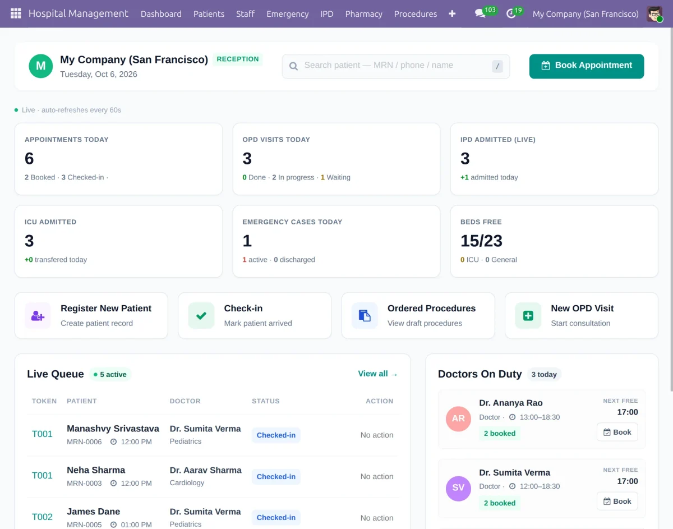Click the user avatar in the top bar
Screen dimensions: 673x529
[x=654, y=13]
